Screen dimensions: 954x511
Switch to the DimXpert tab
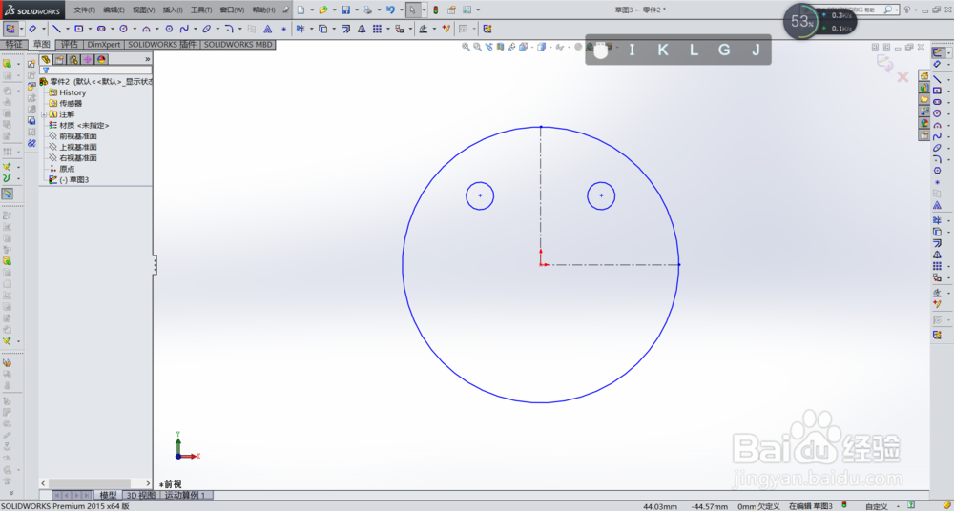point(103,45)
